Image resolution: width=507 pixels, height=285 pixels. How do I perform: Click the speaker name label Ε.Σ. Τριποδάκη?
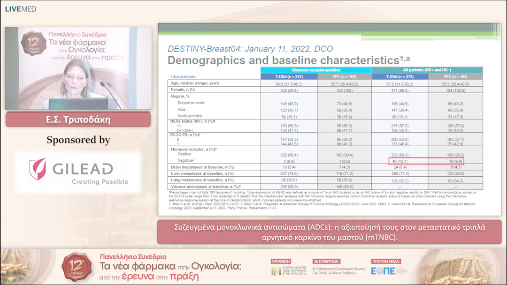tap(78, 119)
